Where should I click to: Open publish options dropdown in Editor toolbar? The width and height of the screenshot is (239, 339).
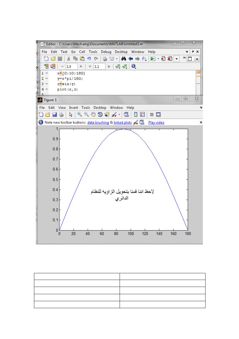[117, 59]
